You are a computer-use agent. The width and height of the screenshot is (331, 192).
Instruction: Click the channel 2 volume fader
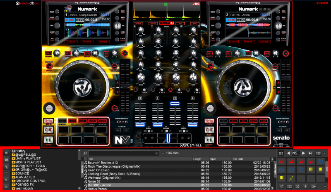coord(175,104)
